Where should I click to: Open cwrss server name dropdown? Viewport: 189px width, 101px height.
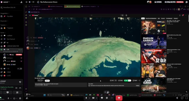tap(5, 2)
